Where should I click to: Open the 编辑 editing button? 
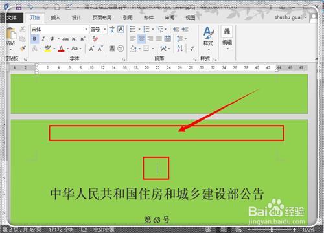tap(227, 38)
